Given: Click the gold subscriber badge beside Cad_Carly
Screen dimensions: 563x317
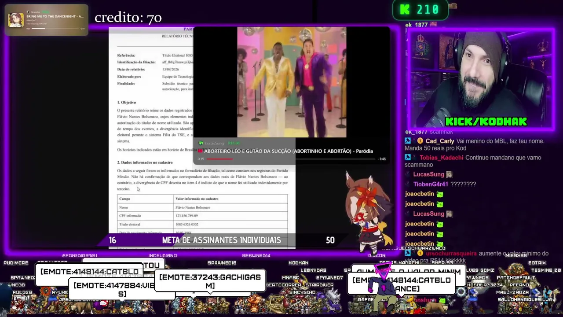Looking at the screenshot, I should [420, 141].
